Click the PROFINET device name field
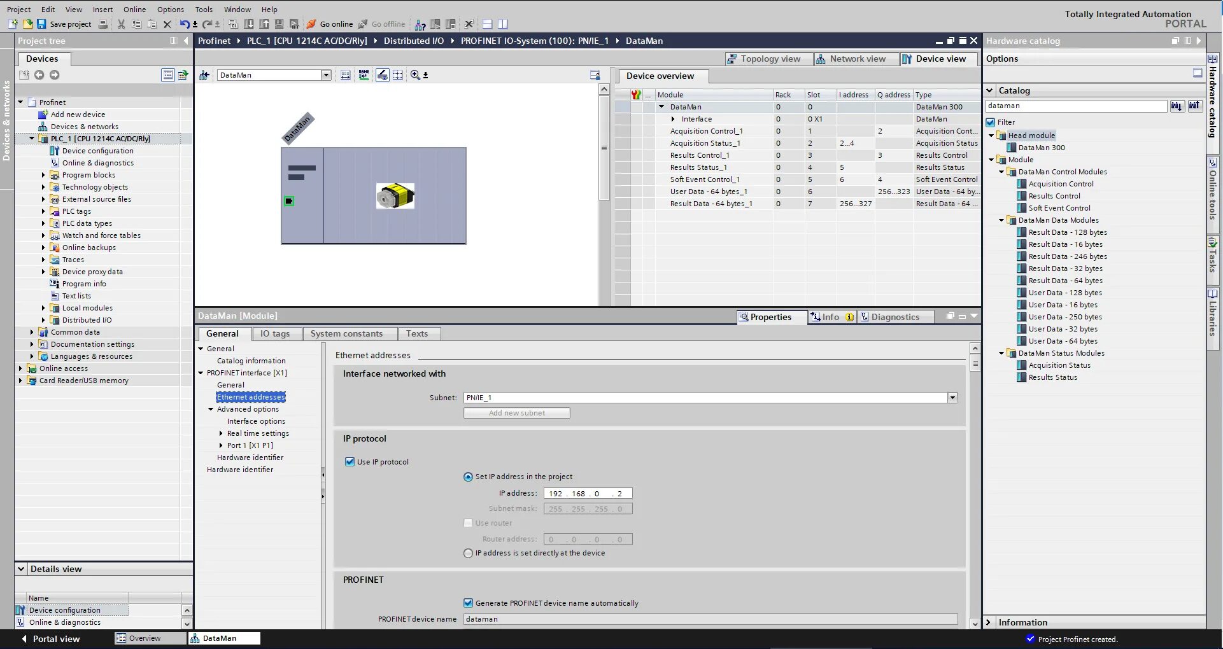This screenshot has width=1223, height=649. (x=710, y=619)
